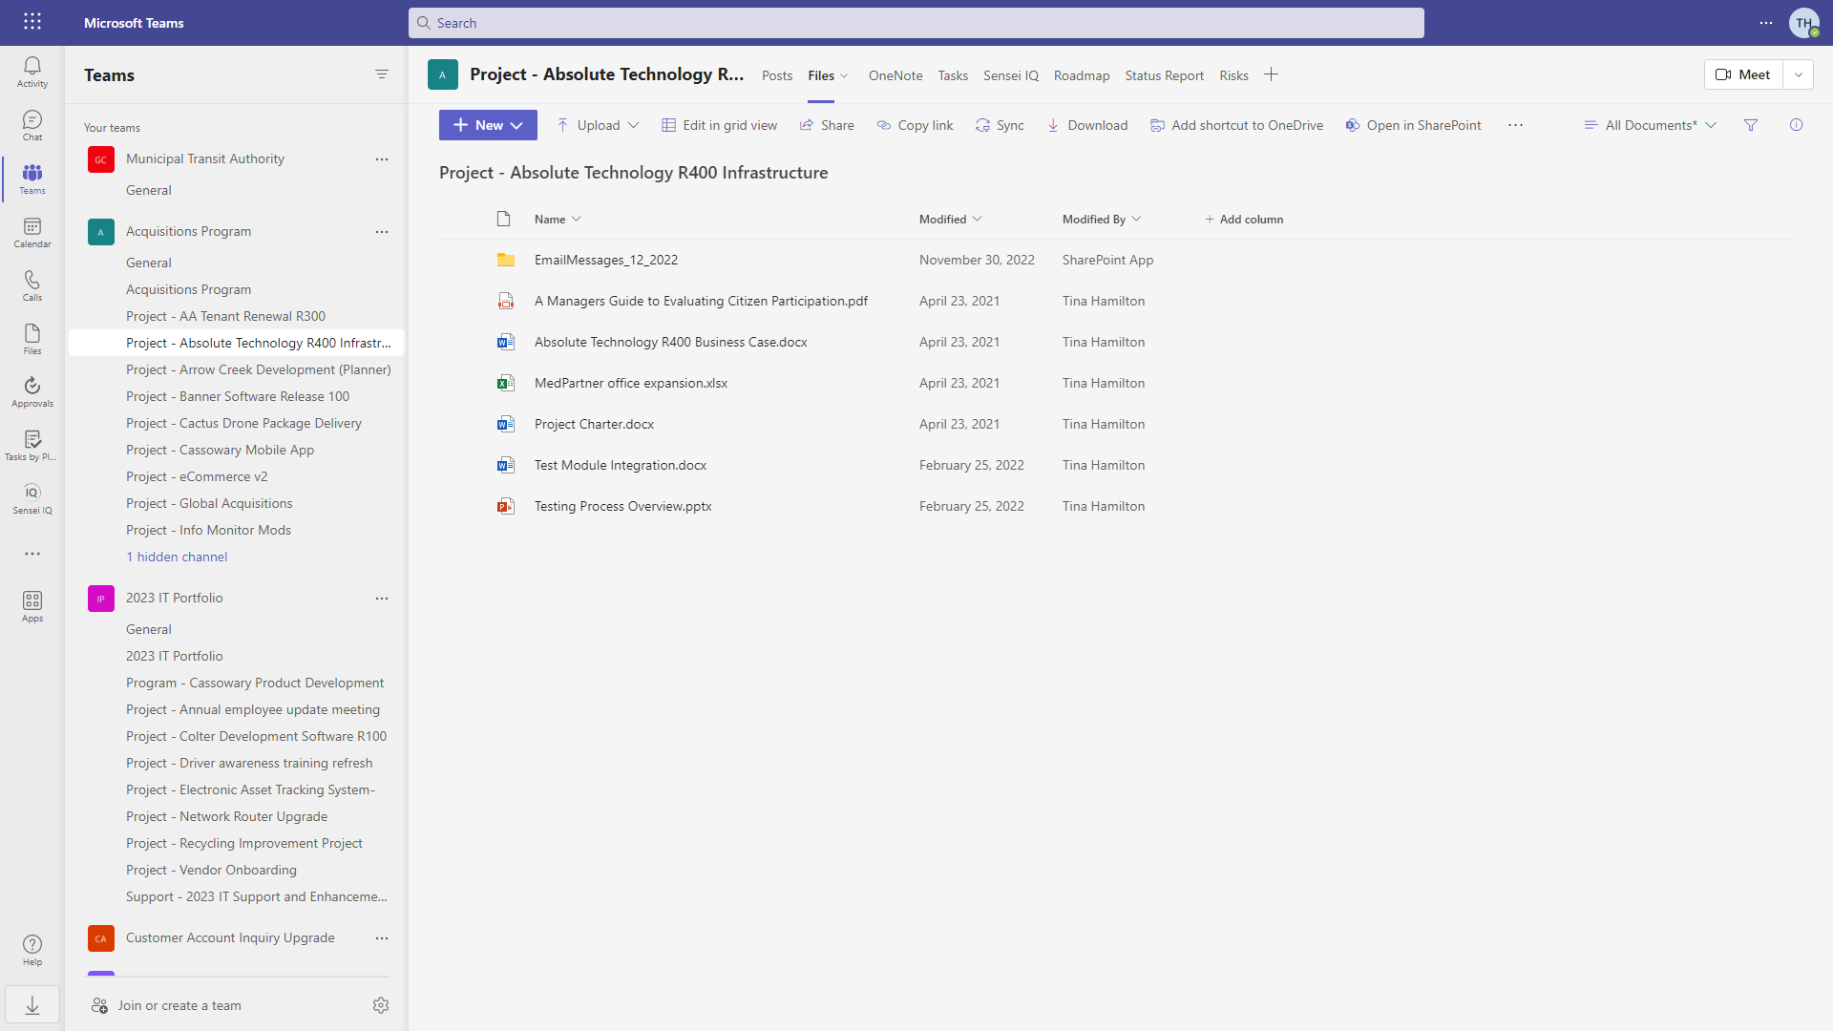This screenshot has width=1833, height=1031.
Task: Select Project - Banner Software Release 100 channel
Action: coord(238,396)
